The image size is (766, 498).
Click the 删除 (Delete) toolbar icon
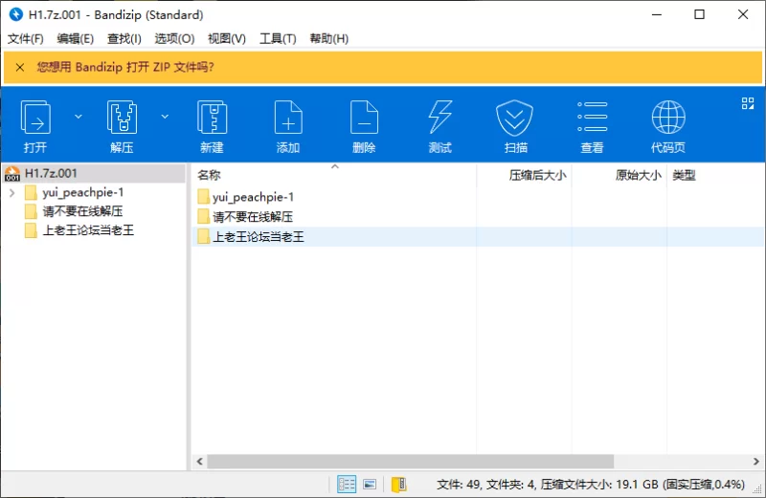click(364, 119)
